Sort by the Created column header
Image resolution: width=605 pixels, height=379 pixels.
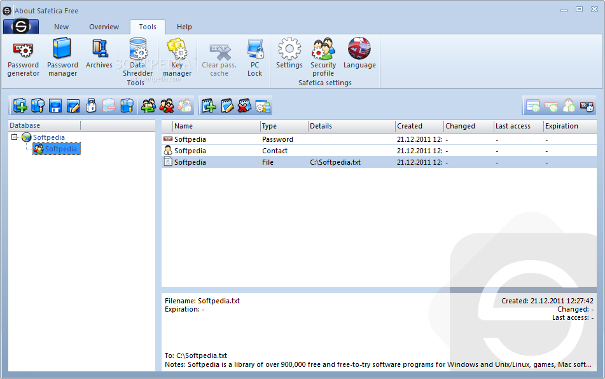point(420,126)
